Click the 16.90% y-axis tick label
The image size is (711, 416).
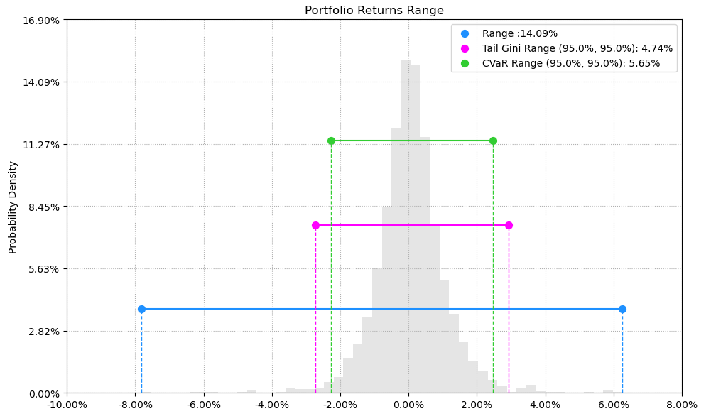click(x=41, y=20)
